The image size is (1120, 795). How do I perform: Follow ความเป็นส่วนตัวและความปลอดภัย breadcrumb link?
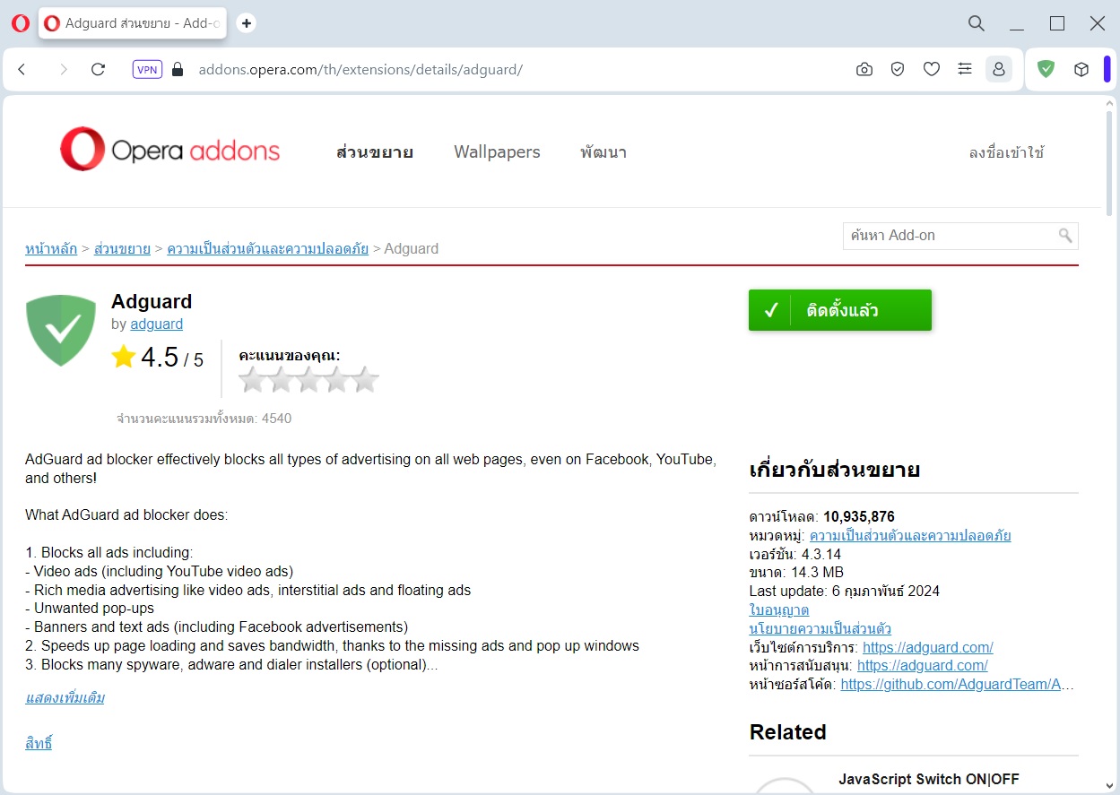tap(268, 249)
